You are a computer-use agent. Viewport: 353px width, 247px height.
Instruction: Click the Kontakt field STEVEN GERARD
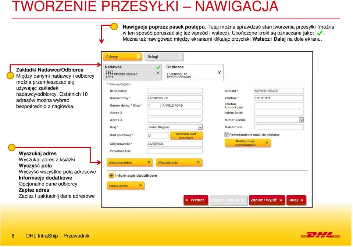(x=279, y=91)
